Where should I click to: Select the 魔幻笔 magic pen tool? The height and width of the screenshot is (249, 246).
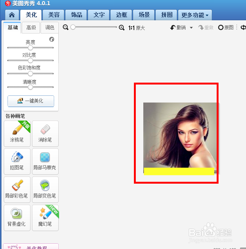click(x=45, y=218)
